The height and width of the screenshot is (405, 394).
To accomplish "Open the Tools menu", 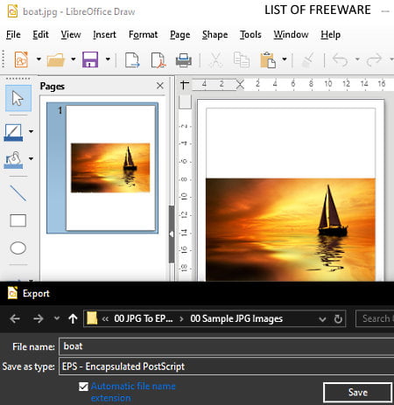I will [250, 35].
